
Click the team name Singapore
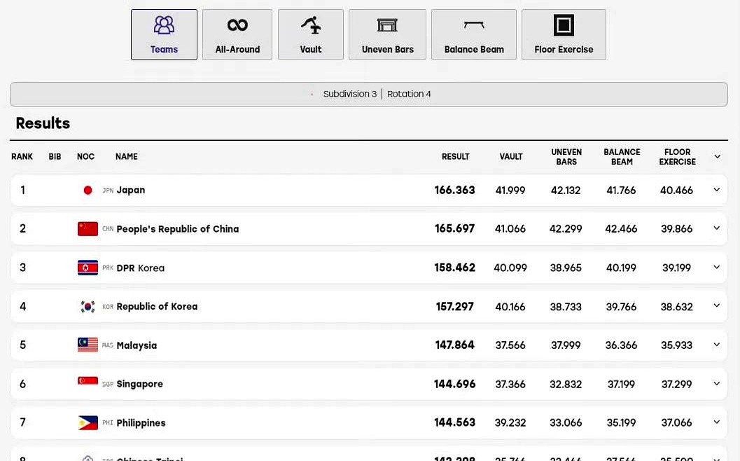[x=140, y=384]
